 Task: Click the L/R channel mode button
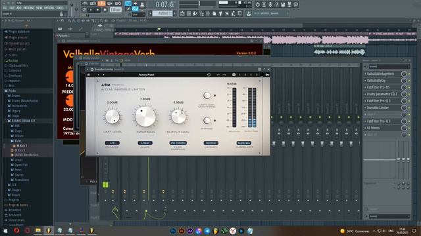tap(112, 143)
